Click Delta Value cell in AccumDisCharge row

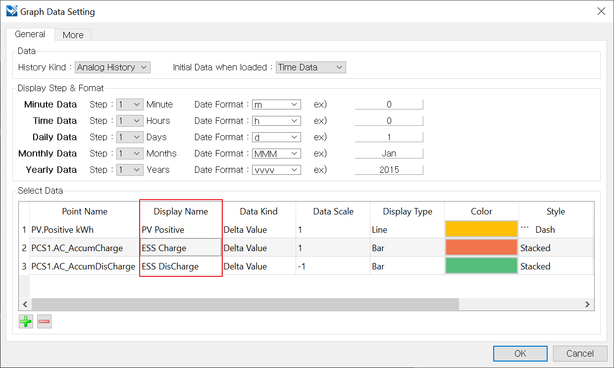tap(258, 266)
